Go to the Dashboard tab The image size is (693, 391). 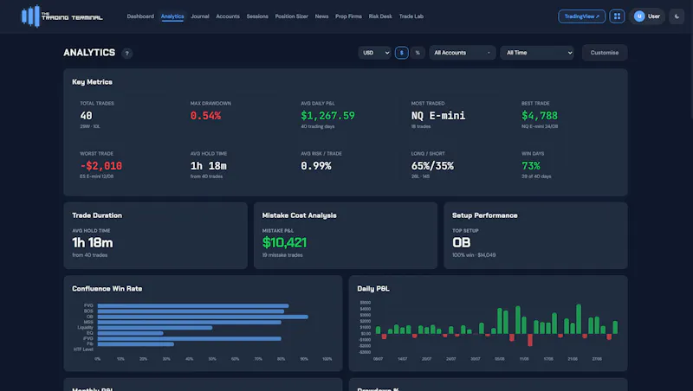click(x=140, y=16)
